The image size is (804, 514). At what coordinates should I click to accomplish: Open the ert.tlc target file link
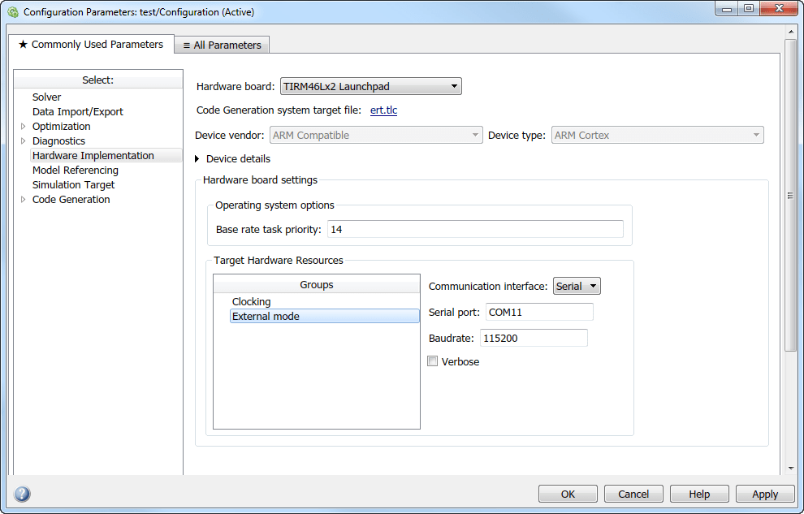coord(383,110)
